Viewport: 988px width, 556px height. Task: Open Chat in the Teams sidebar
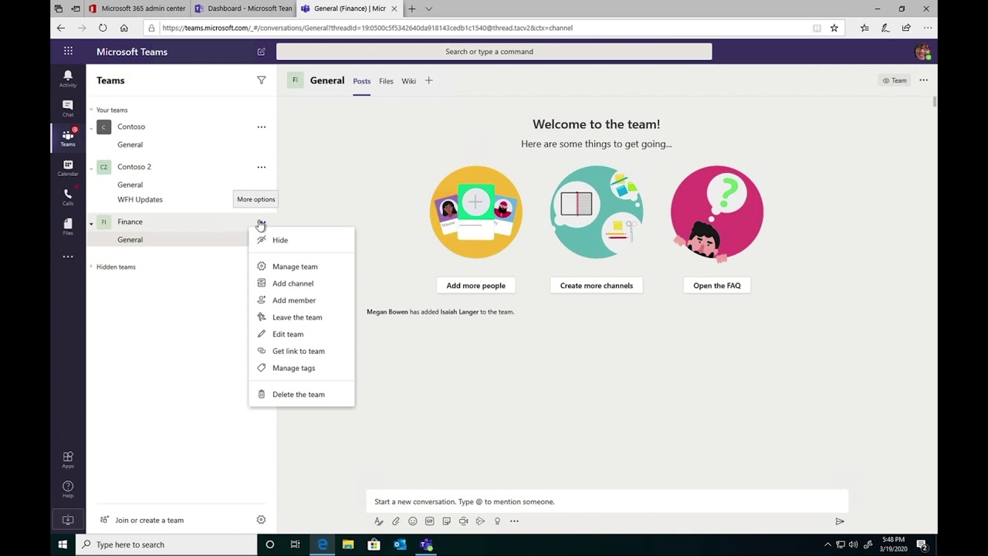[x=68, y=108]
